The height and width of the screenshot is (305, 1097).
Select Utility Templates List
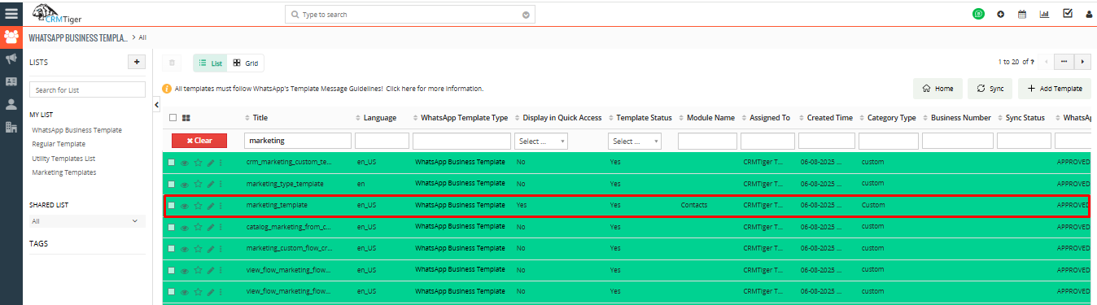pos(63,158)
